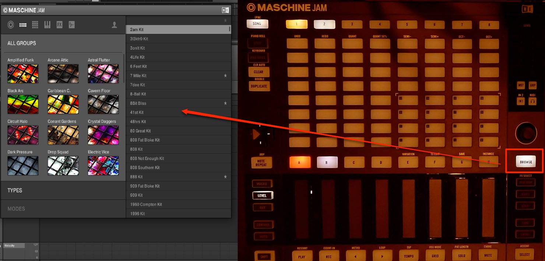Select scene 5 button
The height and width of the screenshot is (261, 545).
(407, 24)
